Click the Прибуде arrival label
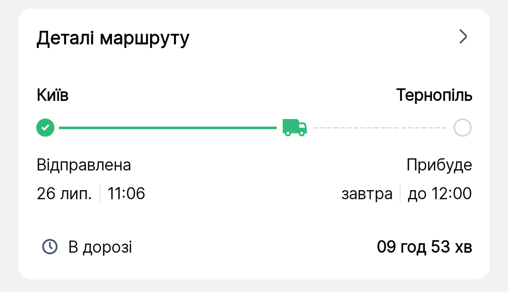This screenshot has height=292, width=508. coord(439,165)
